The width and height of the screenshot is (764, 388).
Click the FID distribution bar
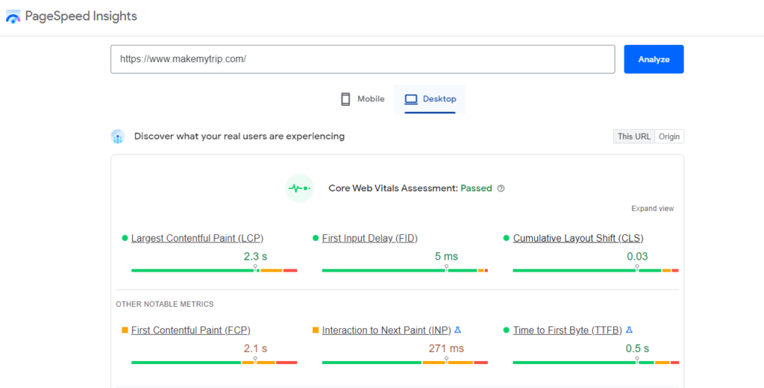[x=405, y=270]
